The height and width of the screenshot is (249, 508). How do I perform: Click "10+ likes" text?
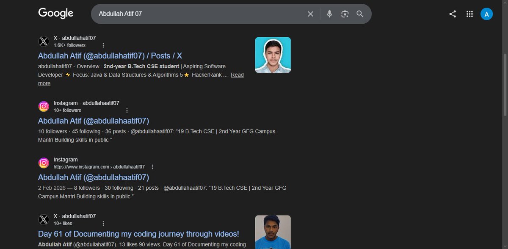63,223
